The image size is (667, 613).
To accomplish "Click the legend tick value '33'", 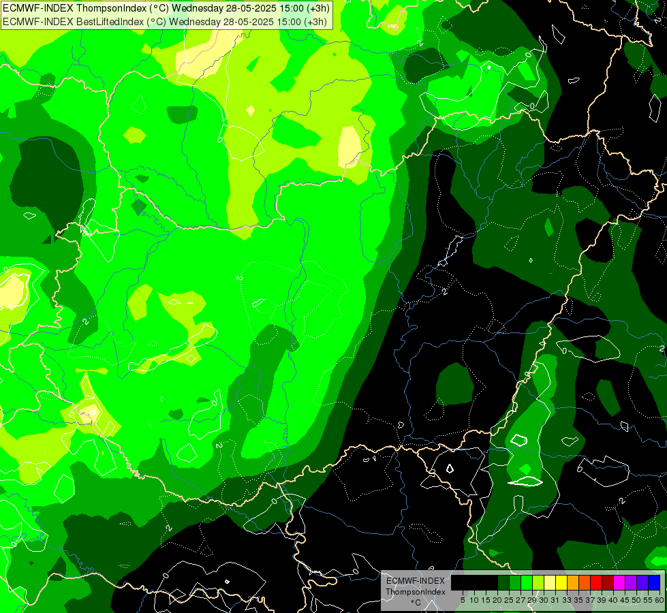I will click(567, 600).
